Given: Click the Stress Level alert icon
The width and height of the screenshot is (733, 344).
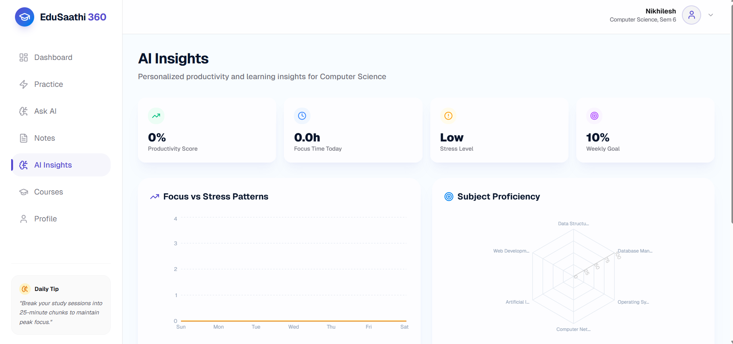Looking at the screenshot, I should [x=448, y=116].
